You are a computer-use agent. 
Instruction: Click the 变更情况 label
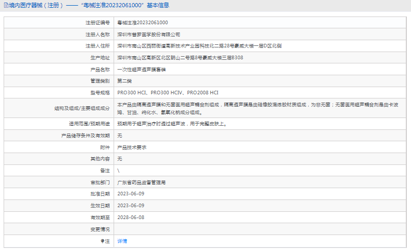[x=100, y=229]
